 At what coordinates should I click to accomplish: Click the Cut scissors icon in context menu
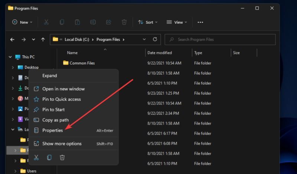point(36,157)
